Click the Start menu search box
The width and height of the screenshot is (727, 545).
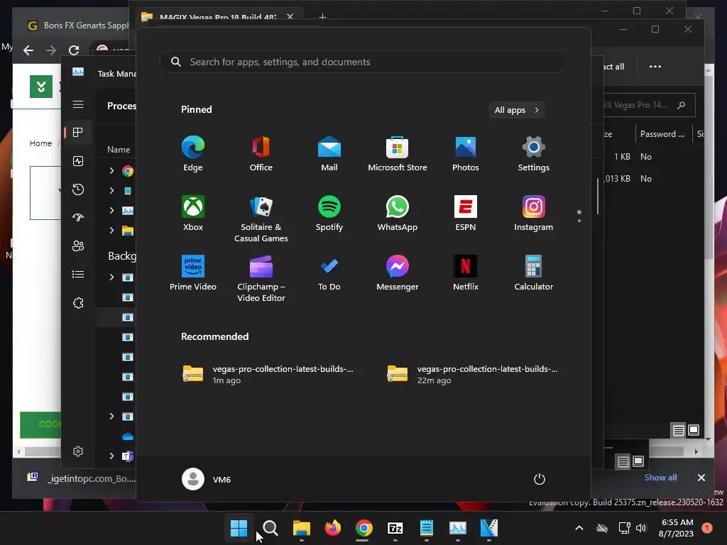(x=363, y=62)
